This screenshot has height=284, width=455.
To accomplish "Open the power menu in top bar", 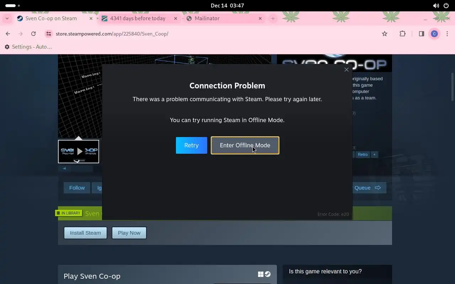I will (x=446, y=6).
